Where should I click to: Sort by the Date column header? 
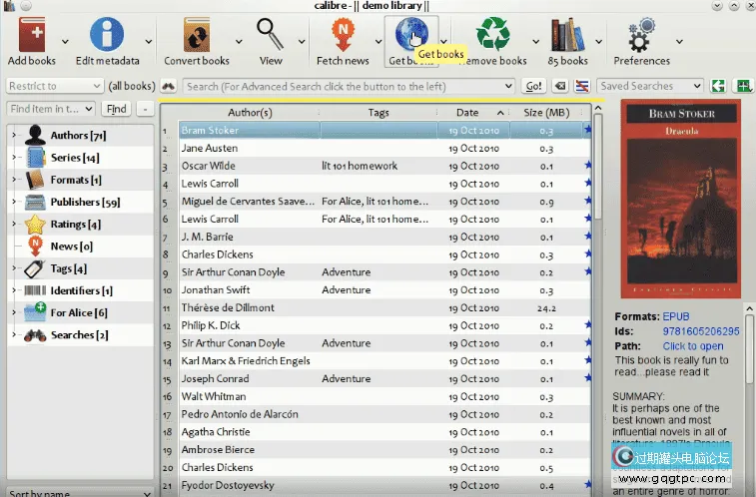coord(466,113)
